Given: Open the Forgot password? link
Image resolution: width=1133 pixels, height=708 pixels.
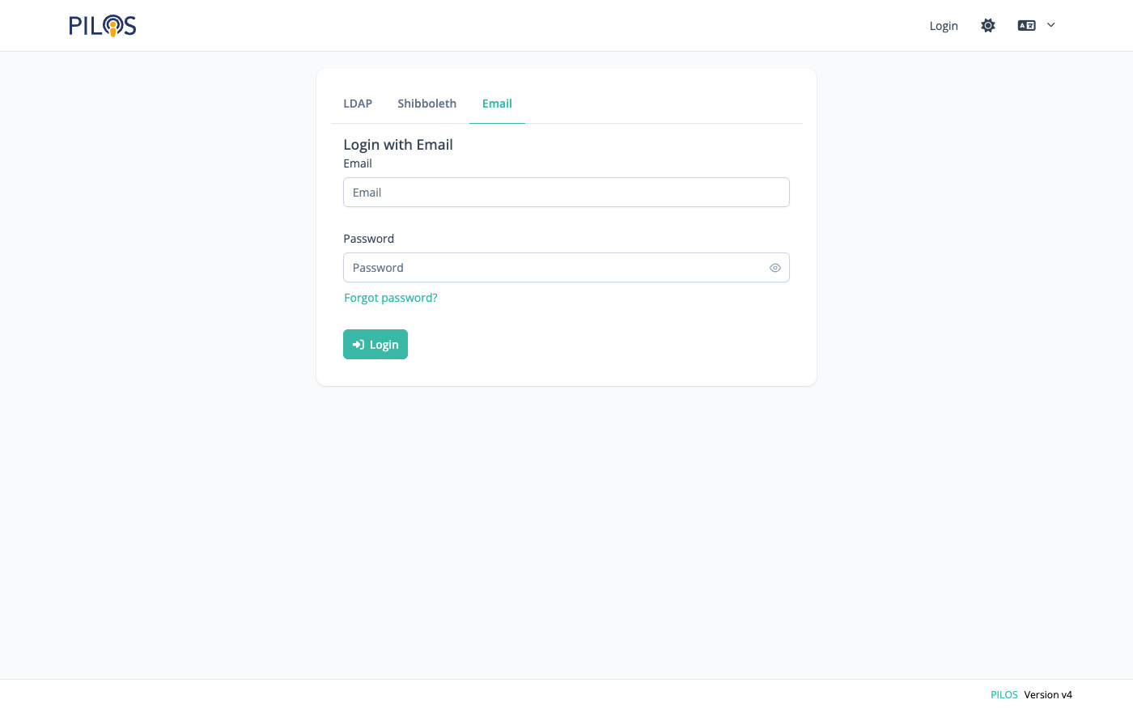Looking at the screenshot, I should coord(391,298).
